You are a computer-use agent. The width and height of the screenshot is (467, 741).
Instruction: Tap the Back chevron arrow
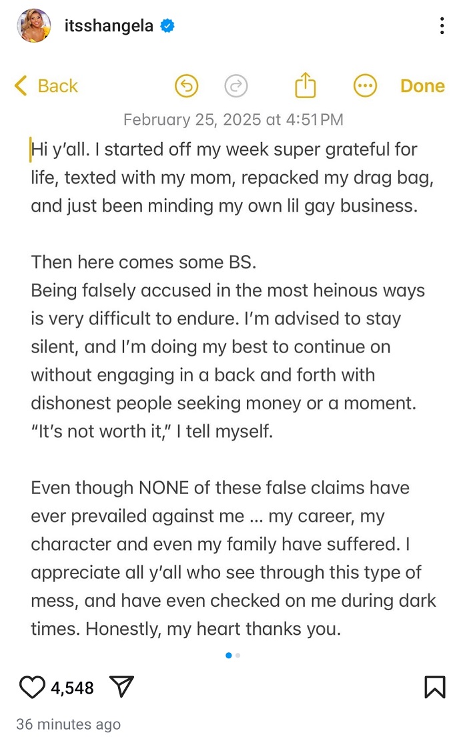click(x=21, y=85)
